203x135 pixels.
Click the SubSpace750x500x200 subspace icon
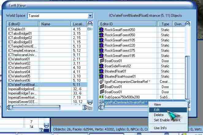[x=101, y=97]
